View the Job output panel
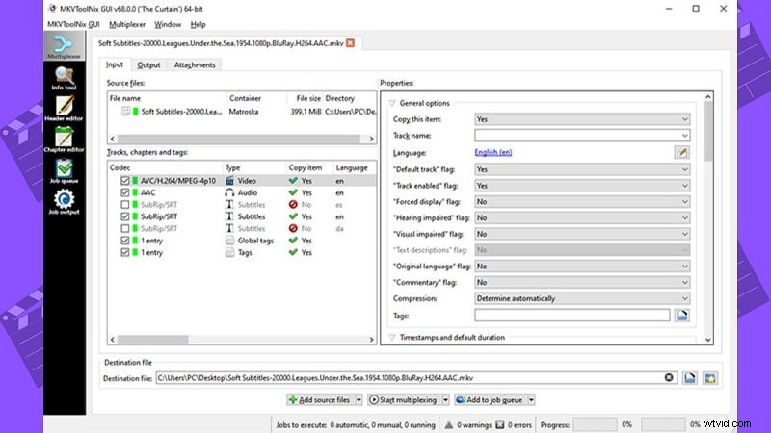This screenshot has width=771, height=433. click(x=66, y=202)
